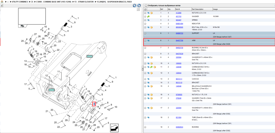Click the blue arrow icon for SPRING 920487
Viewport: 275px width, 133px height.
coord(148,20)
